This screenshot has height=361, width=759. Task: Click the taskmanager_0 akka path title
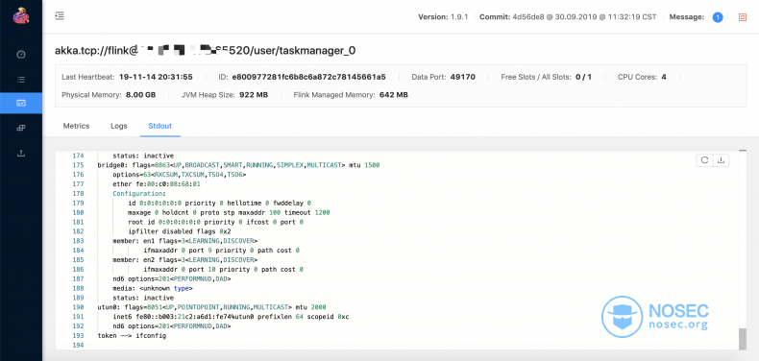[206, 51]
